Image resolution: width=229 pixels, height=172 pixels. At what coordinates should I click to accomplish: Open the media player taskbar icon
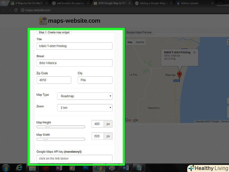pos(72,168)
